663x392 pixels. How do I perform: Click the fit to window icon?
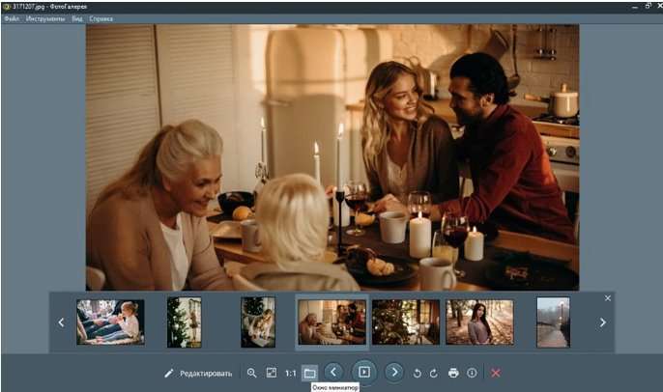tap(271, 373)
